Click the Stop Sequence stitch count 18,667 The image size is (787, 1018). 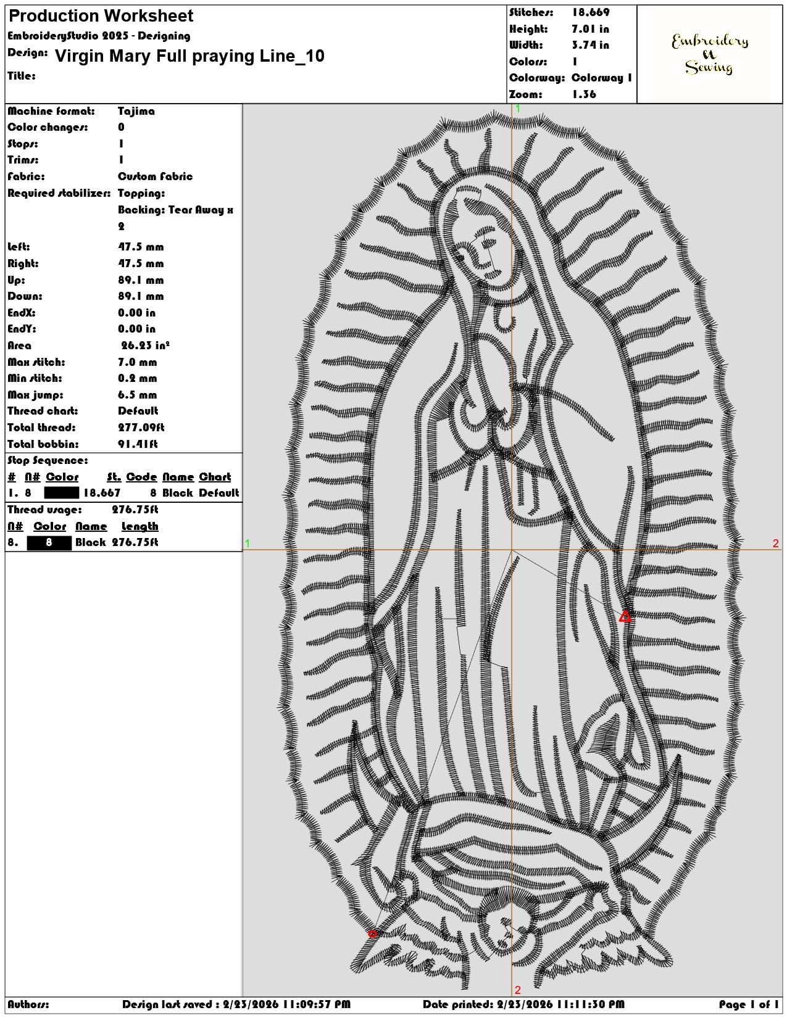(x=102, y=493)
